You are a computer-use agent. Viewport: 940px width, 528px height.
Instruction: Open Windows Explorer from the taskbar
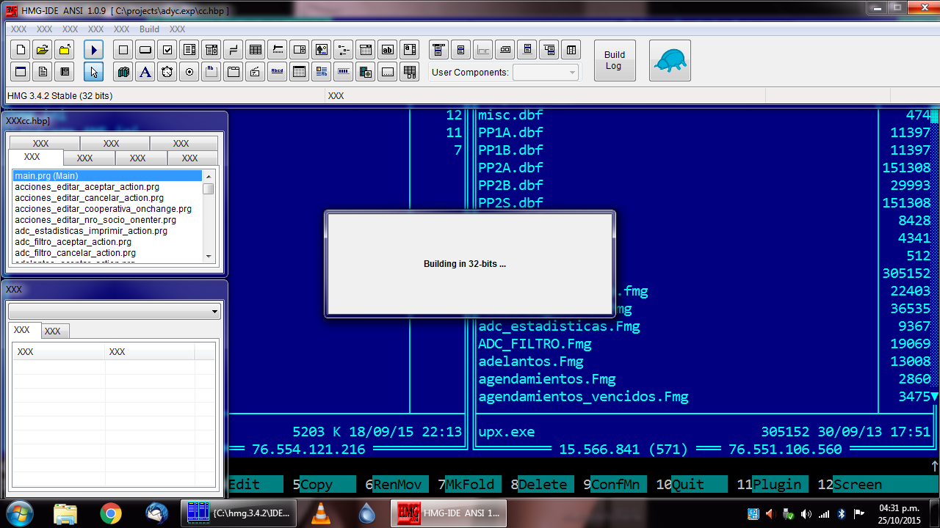click(x=65, y=513)
